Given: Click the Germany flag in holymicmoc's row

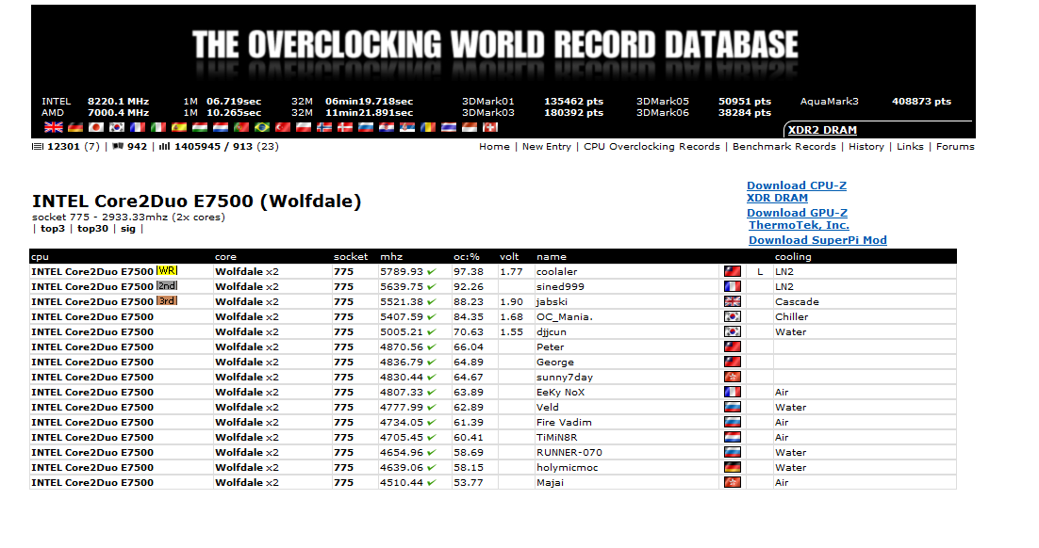Looking at the screenshot, I should click(733, 467).
